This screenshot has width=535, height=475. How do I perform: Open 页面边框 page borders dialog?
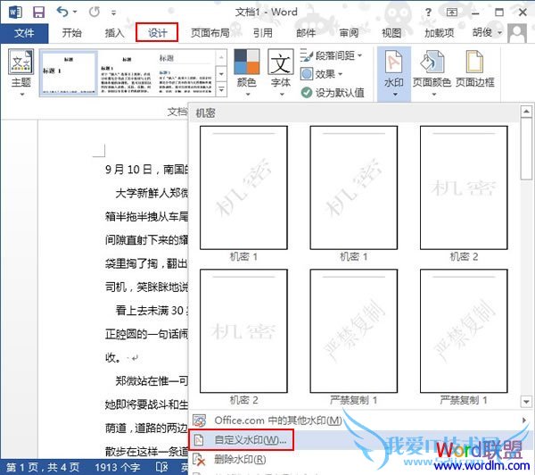click(475, 69)
